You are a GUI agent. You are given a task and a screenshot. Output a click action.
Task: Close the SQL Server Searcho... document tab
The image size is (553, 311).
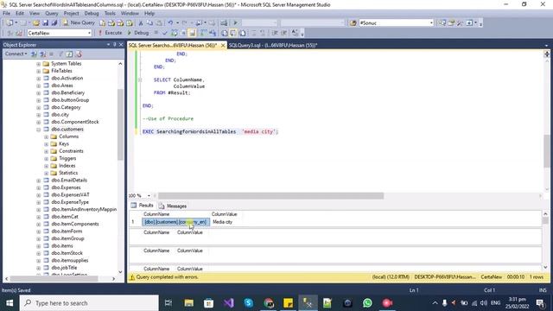coord(223,46)
